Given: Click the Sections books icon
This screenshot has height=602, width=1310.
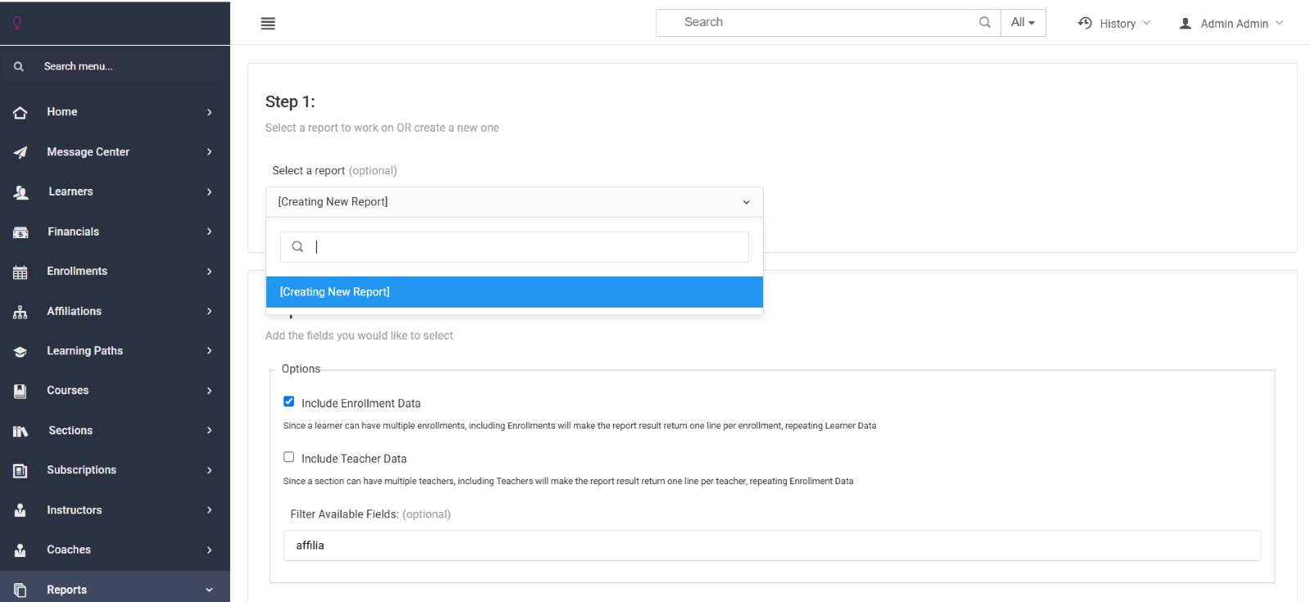Looking at the screenshot, I should tap(20, 431).
